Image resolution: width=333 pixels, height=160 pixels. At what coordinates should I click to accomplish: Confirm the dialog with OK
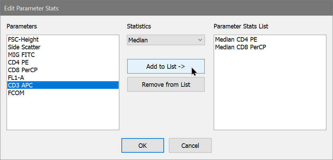pos(143,145)
